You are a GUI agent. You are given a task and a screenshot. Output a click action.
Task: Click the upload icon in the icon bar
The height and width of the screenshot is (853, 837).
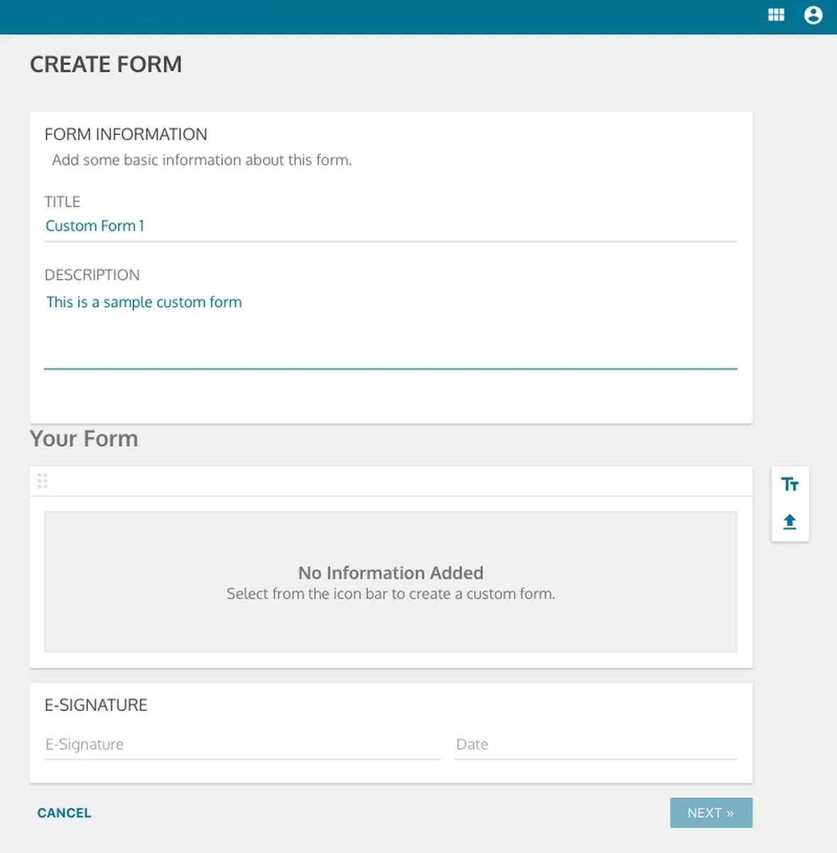pos(789,522)
